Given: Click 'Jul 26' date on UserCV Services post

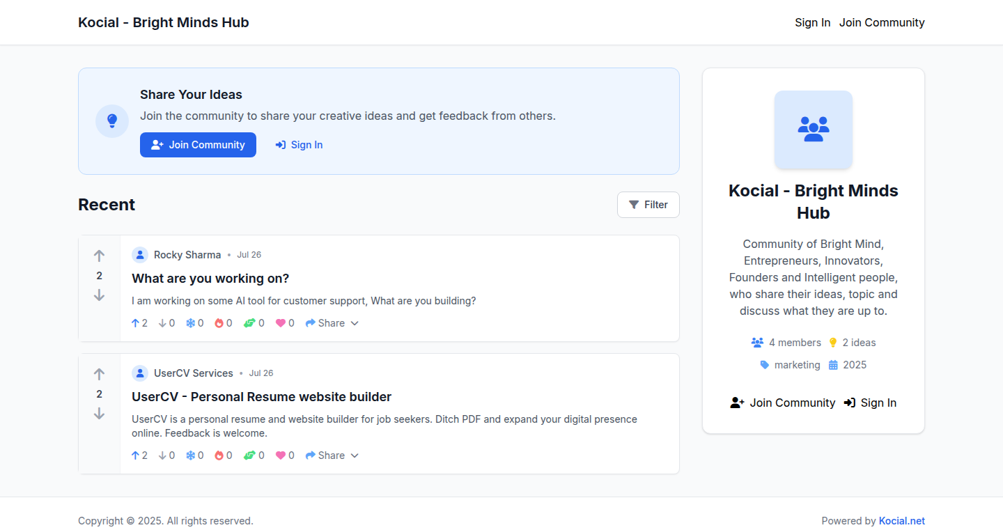Looking at the screenshot, I should pos(261,373).
